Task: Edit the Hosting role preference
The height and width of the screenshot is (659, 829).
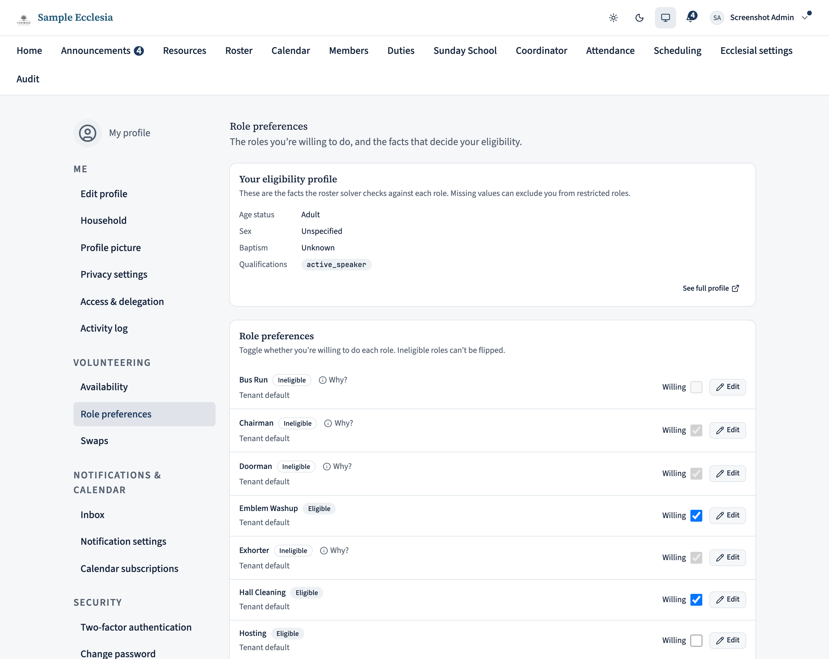Action: [727, 641]
